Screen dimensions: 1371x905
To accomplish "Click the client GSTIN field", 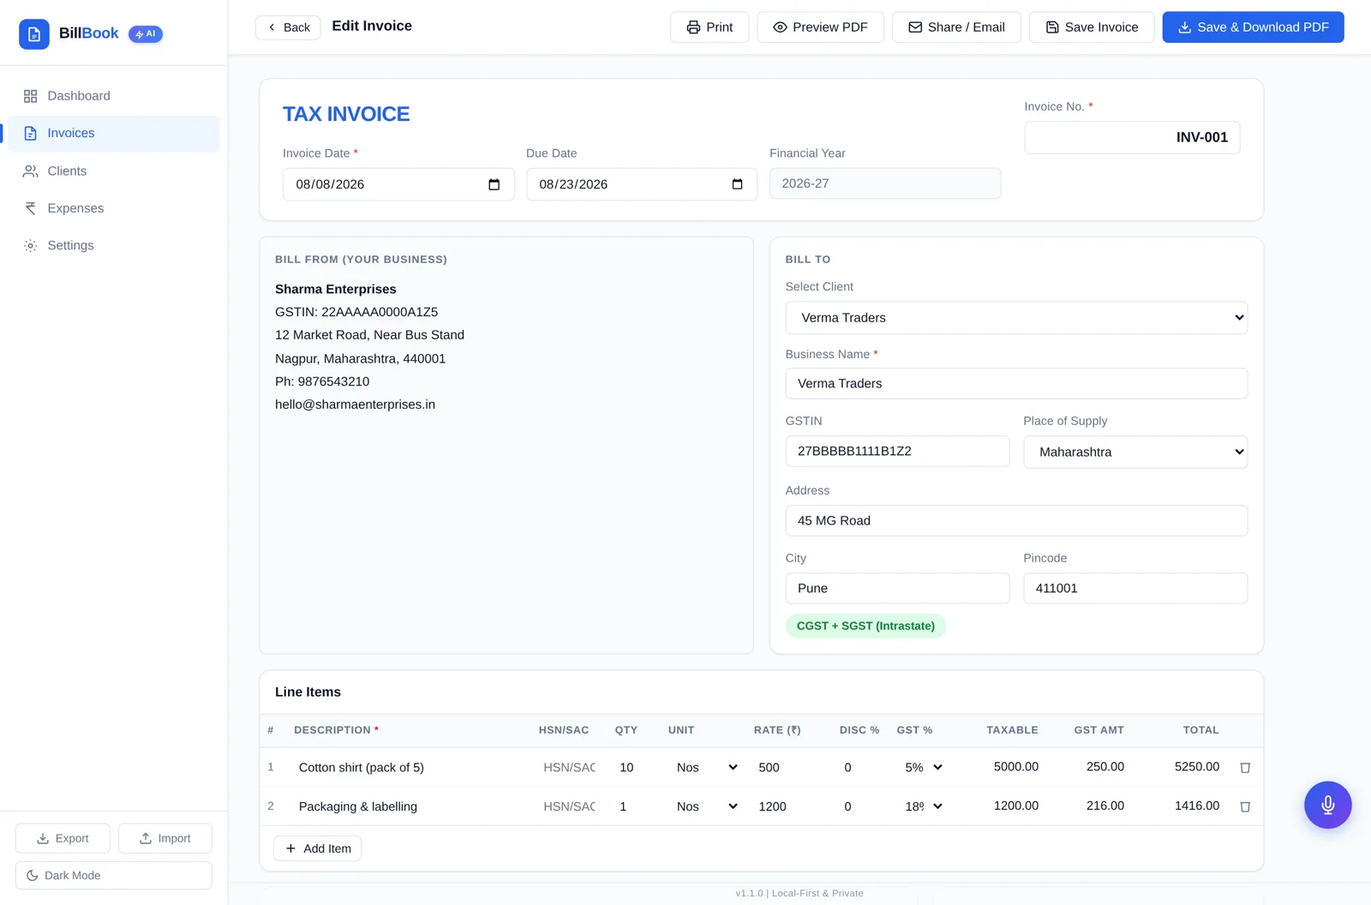I will tap(897, 451).
